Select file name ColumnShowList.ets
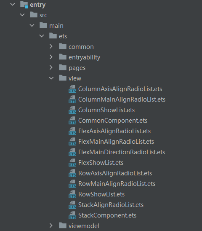202x231 pixels. pyautogui.click(x=106, y=110)
